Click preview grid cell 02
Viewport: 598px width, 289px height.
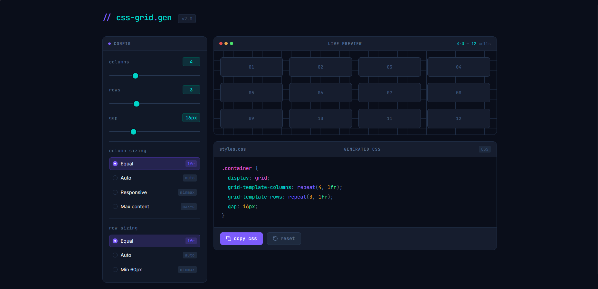pyautogui.click(x=320, y=67)
